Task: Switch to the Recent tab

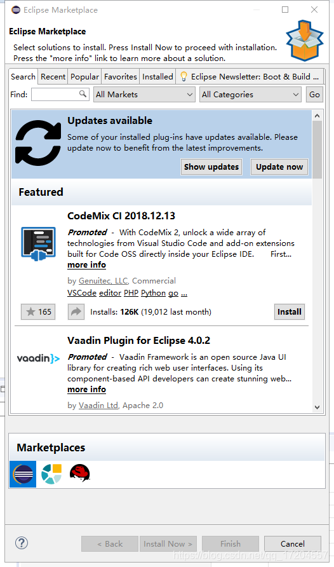Action: point(53,77)
